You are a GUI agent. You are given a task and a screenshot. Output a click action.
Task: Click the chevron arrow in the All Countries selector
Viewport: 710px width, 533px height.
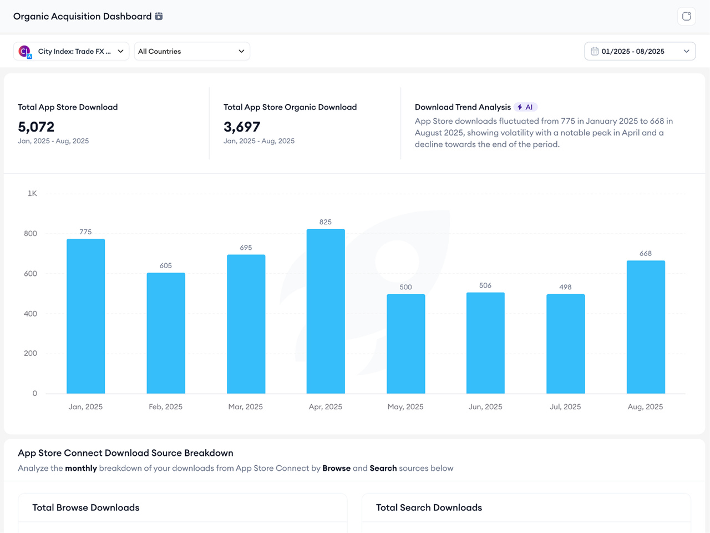(241, 51)
